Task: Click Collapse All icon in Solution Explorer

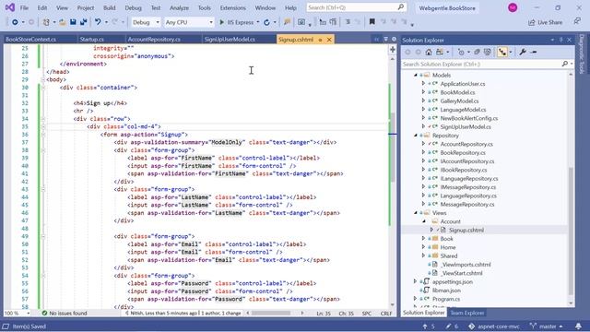Action: pos(477,52)
